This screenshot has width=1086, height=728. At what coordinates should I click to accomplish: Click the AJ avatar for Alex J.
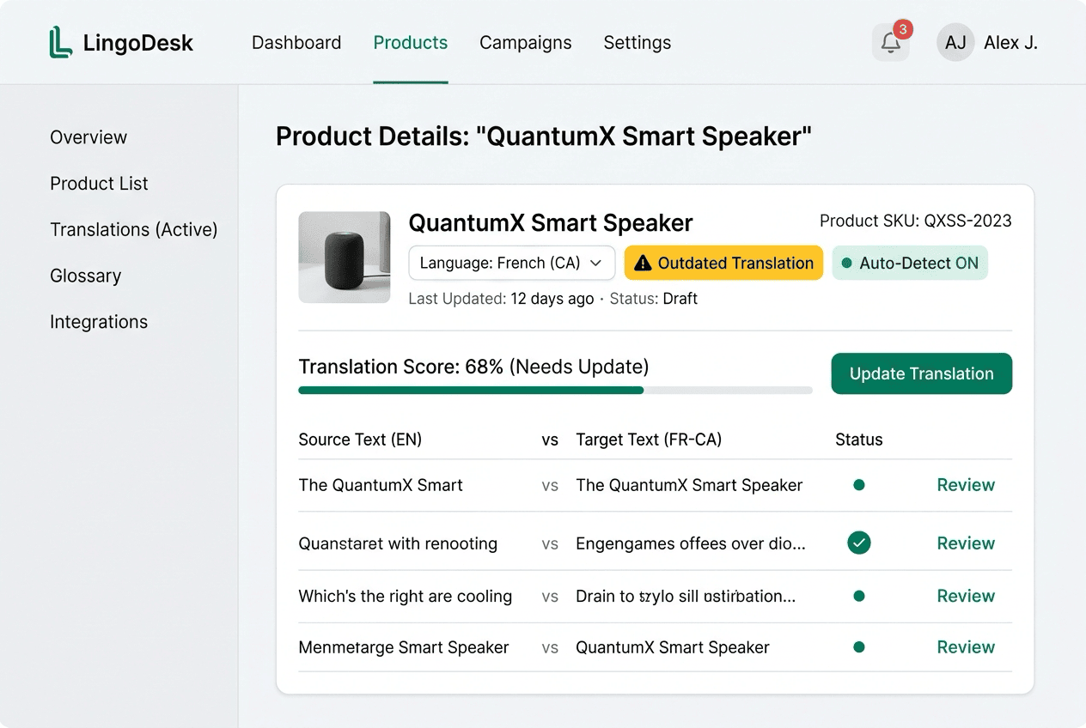point(955,42)
